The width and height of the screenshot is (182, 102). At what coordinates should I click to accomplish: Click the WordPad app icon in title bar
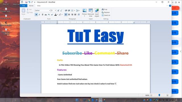coord(22,2)
